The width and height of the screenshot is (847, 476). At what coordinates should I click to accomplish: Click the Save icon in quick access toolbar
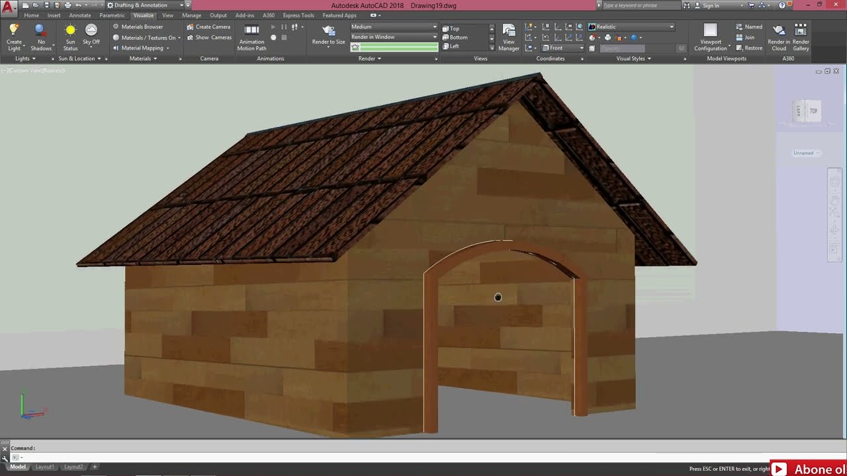(46, 5)
